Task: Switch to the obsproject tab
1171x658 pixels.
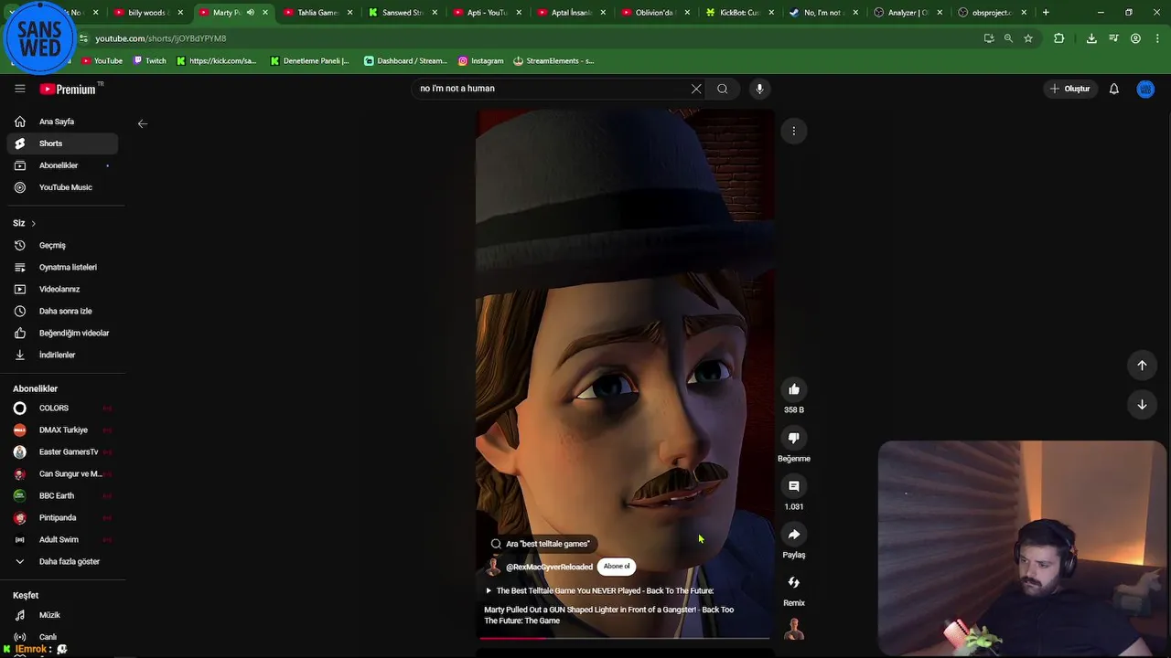Action: pyautogui.click(x=992, y=13)
